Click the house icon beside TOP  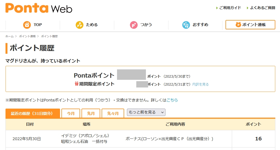(x=27, y=25)
